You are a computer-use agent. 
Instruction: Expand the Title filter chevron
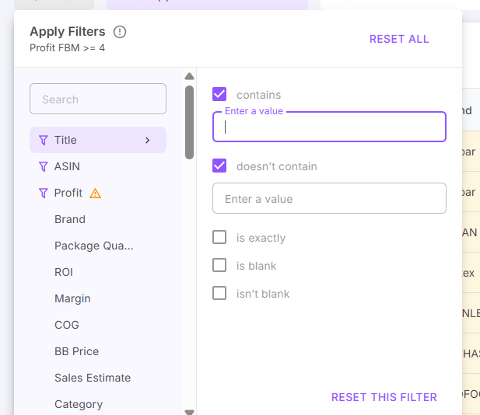pyautogui.click(x=147, y=140)
